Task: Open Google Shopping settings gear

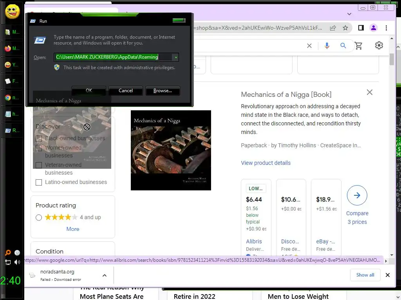Action: [379, 45]
